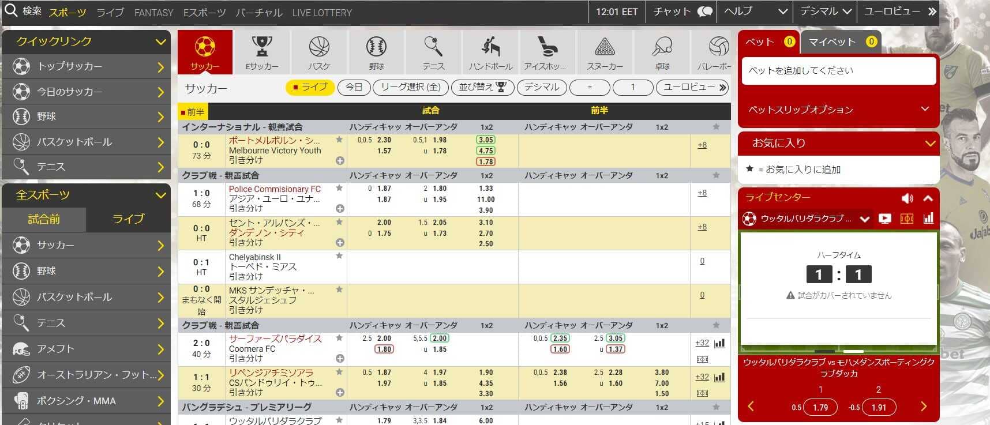
Task: Expand トップサッカー quick link
Action: tap(87, 67)
